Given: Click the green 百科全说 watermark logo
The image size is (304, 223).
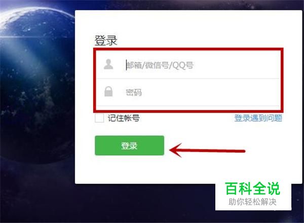Looking at the screenshot, I should tap(253, 189).
